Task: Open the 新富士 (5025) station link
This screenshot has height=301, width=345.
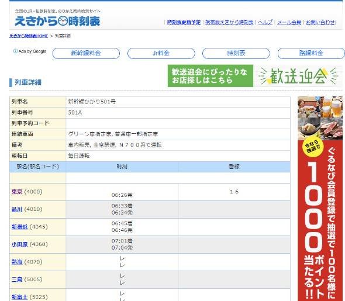Action: (19, 297)
